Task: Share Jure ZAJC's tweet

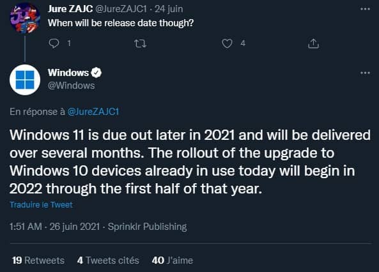Action: tap(314, 43)
